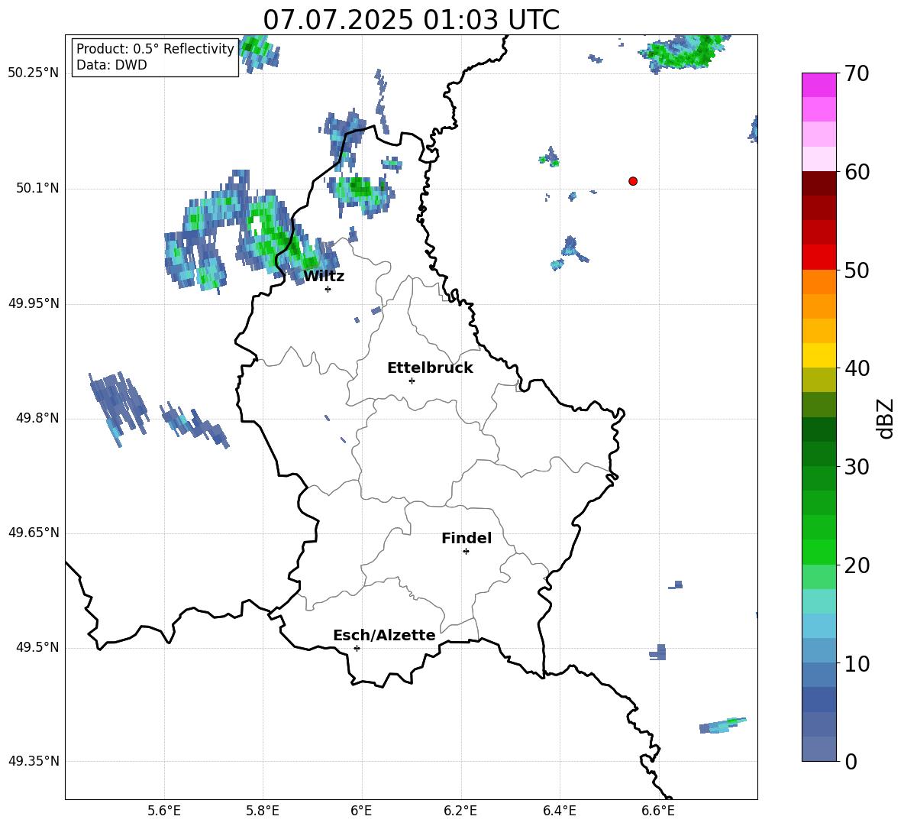This screenshot has height=826, width=904.
Task: Click the dark green swatch just above 30 dBZ
Action: pyautogui.click(x=818, y=454)
